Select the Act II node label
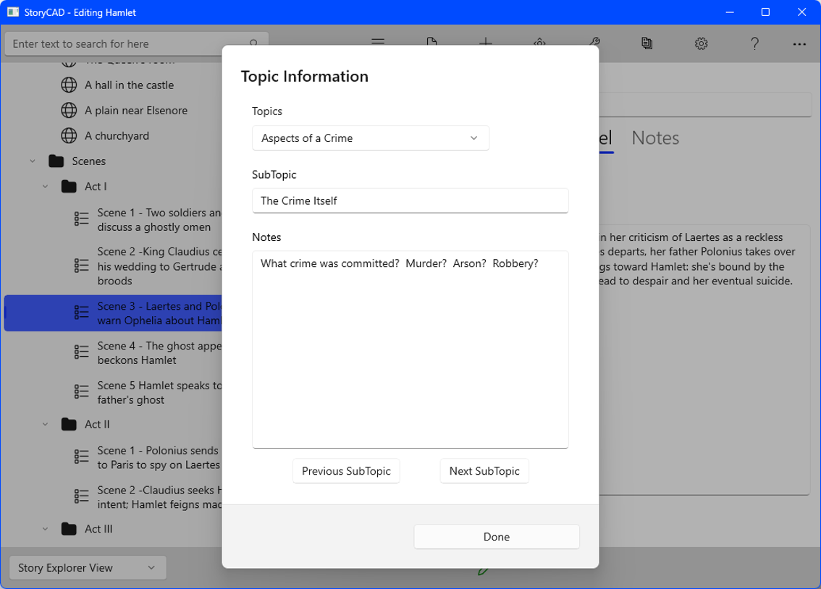Viewport: 821px width, 589px height. (97, 424)
